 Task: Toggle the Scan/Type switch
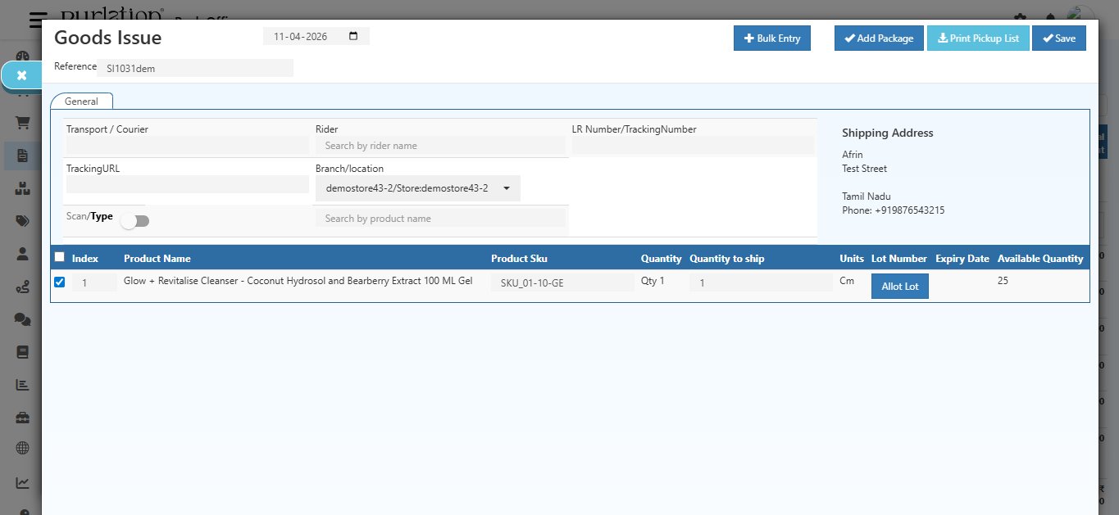[134, 220]
